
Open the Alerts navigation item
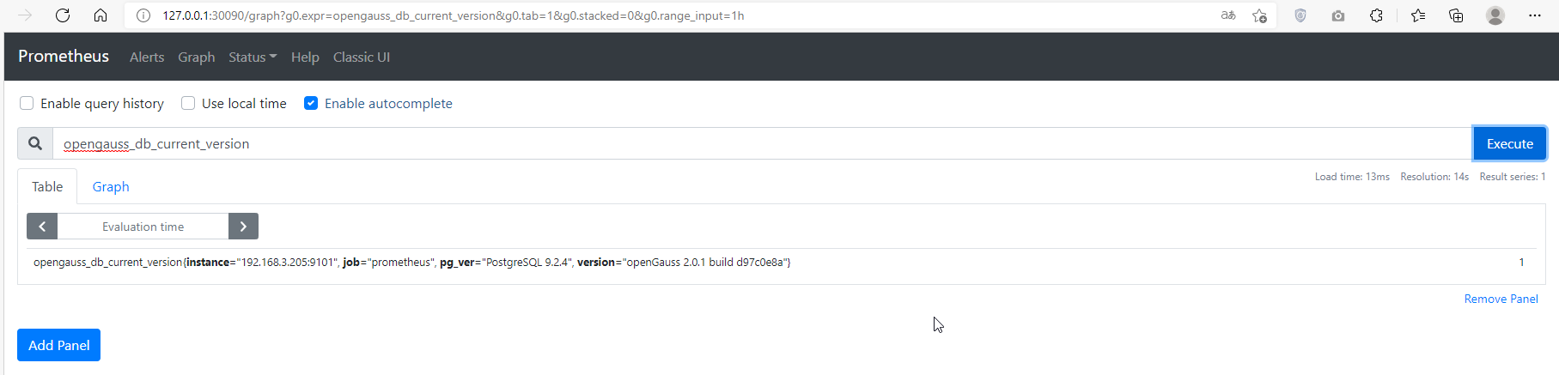147,57
